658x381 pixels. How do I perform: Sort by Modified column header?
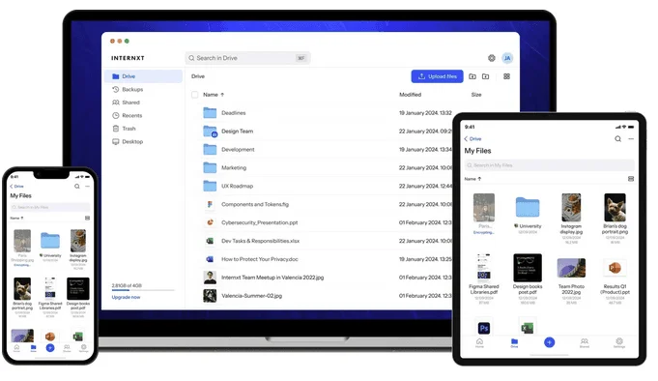[410, 95]
